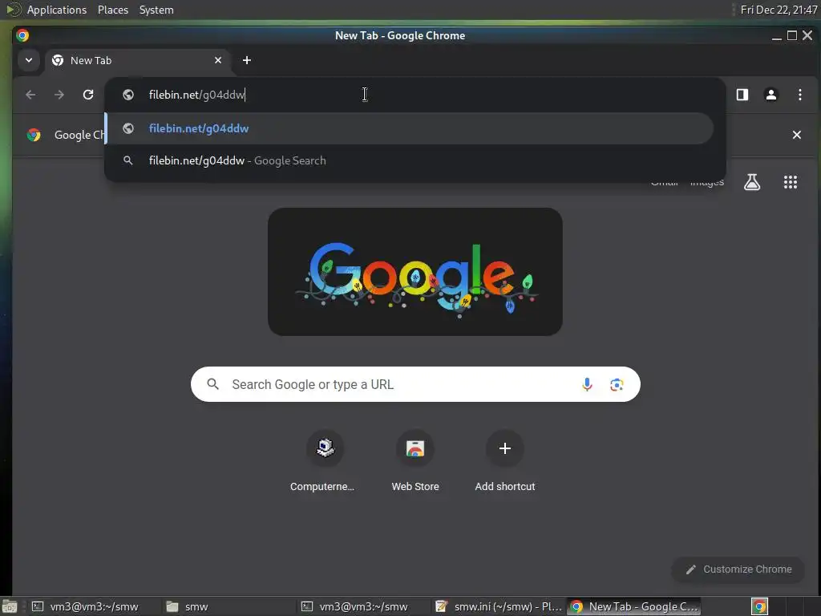Switch to the smw.ini editor window

point(499,606)
